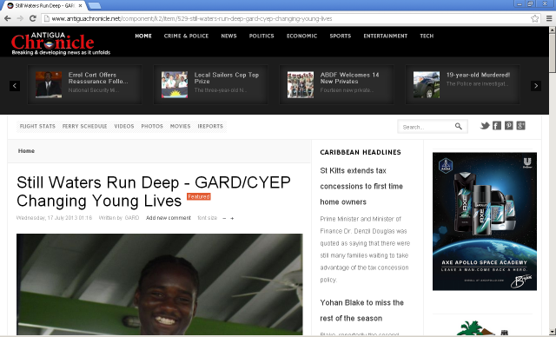Click the GARD author link
This screenshot has width=556, height=337.
point(132,218)
